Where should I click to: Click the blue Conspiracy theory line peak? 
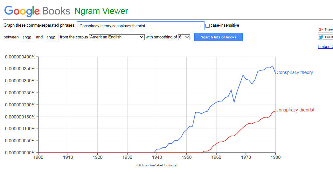[x=273, y=66]
